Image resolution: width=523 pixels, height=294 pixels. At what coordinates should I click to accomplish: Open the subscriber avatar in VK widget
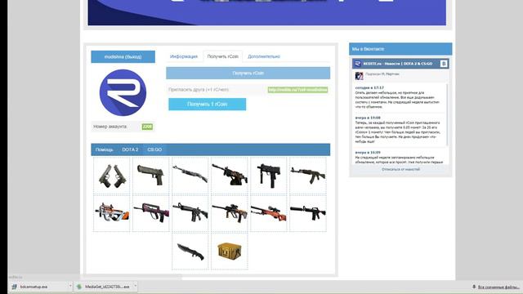tap(359, 76)
